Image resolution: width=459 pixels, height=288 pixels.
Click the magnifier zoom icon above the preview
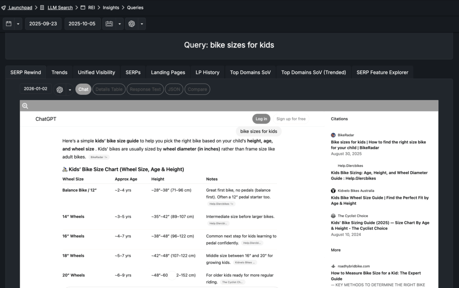click(x=25, y=106)
